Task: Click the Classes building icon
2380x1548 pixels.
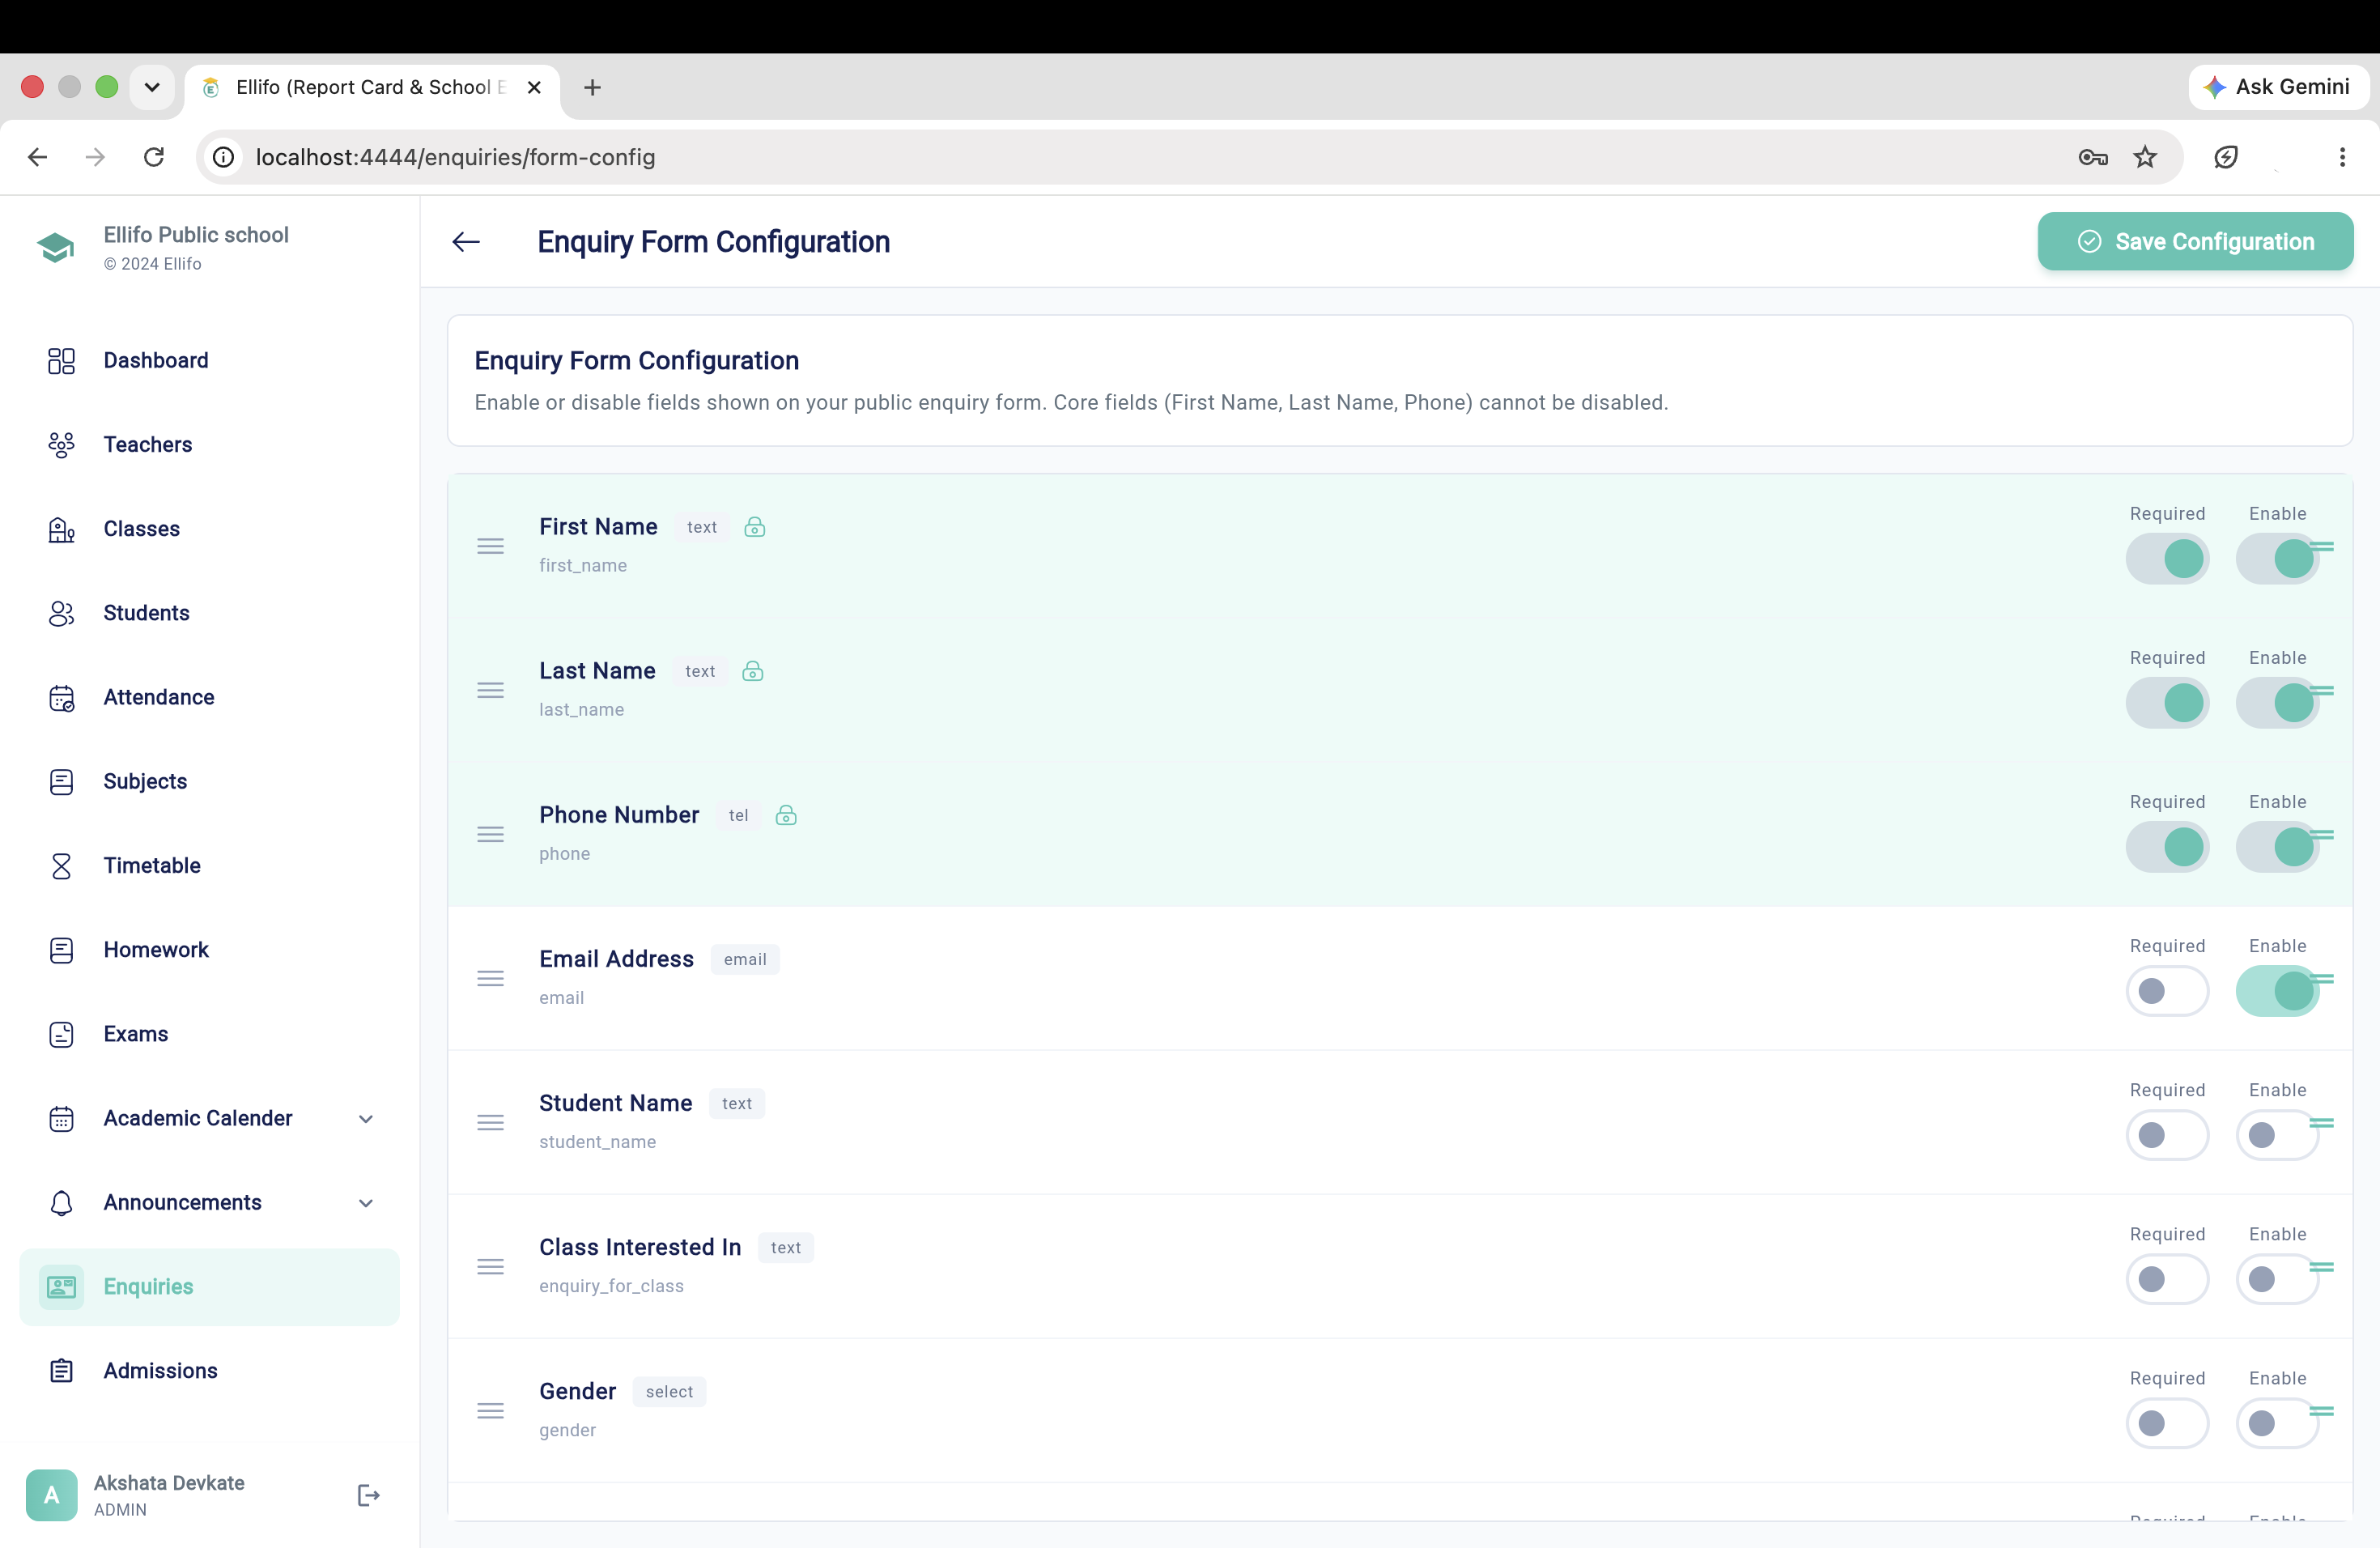Action: point(61,529)
